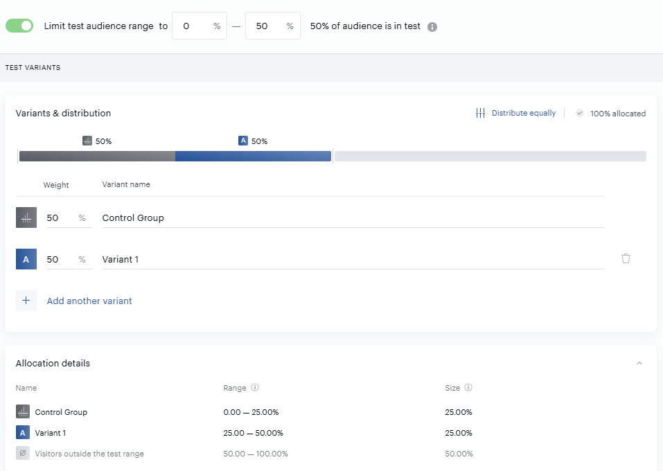Edit the Control Group variant name field

[353, 217]
